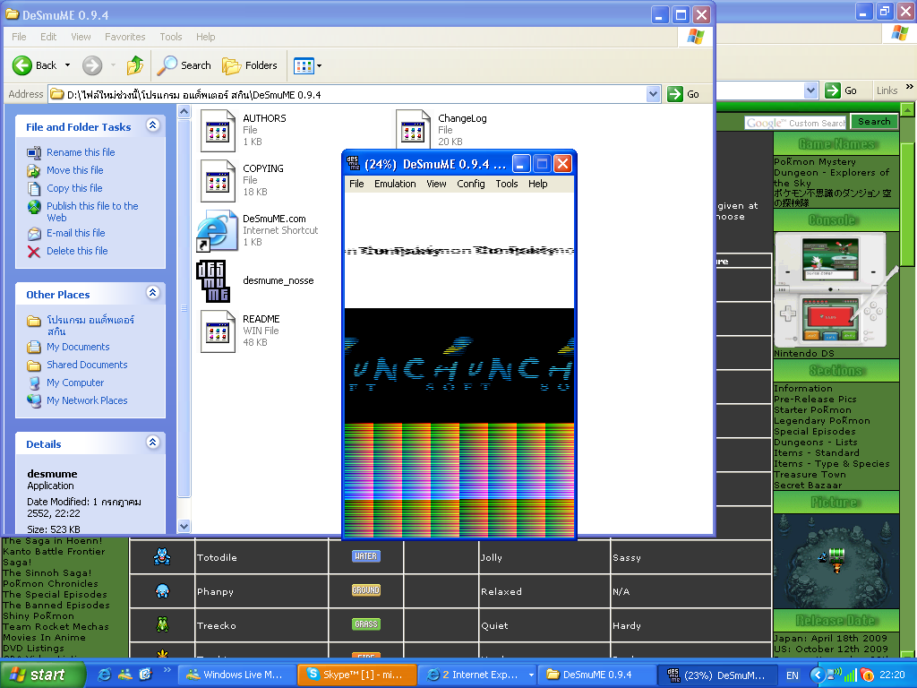917x688 pixels.
Task: Open the Views icon in Explorer toolbar
Action: [304, 65]
